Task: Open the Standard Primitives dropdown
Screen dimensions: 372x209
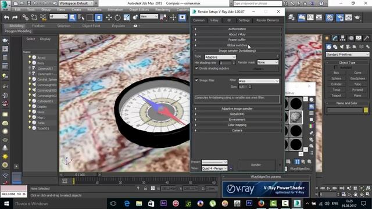Action: tap(348, 55)
